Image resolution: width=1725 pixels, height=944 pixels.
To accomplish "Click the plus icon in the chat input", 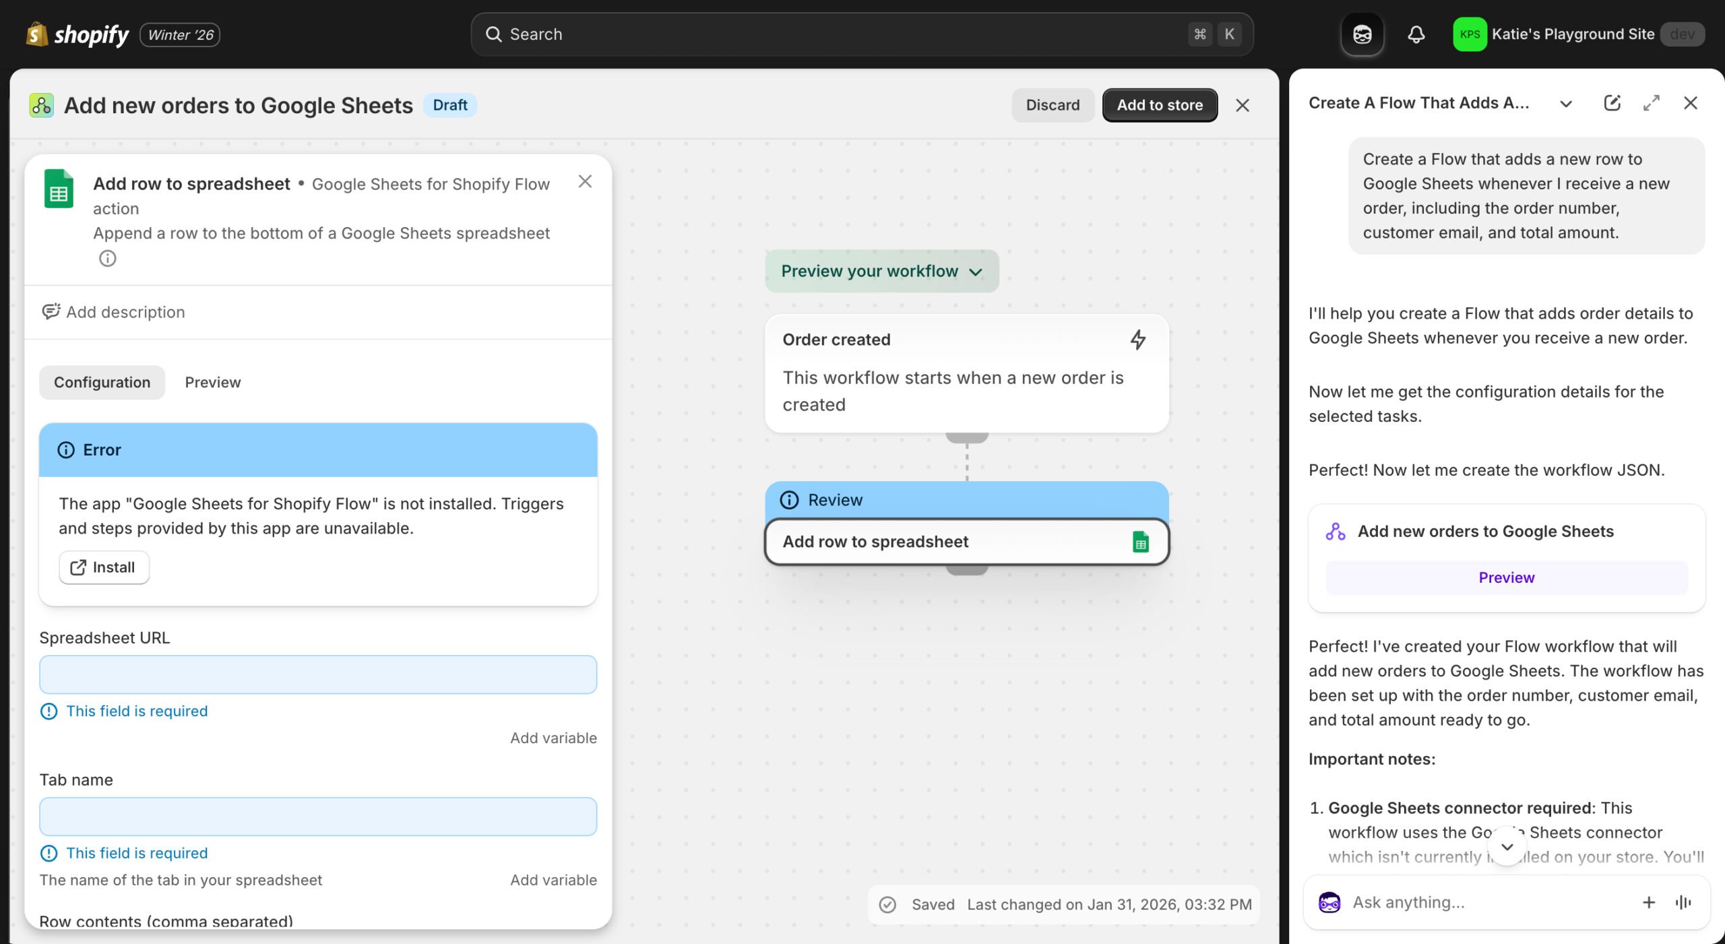I will [1649, 902].
